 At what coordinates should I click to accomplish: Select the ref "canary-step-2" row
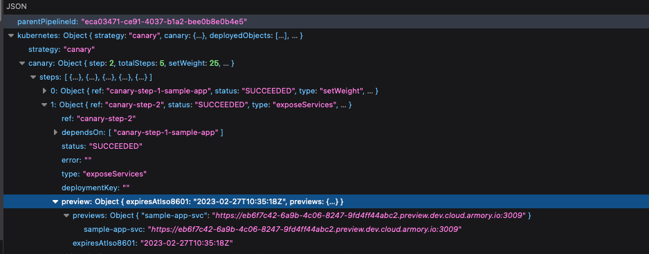[326, 119]
